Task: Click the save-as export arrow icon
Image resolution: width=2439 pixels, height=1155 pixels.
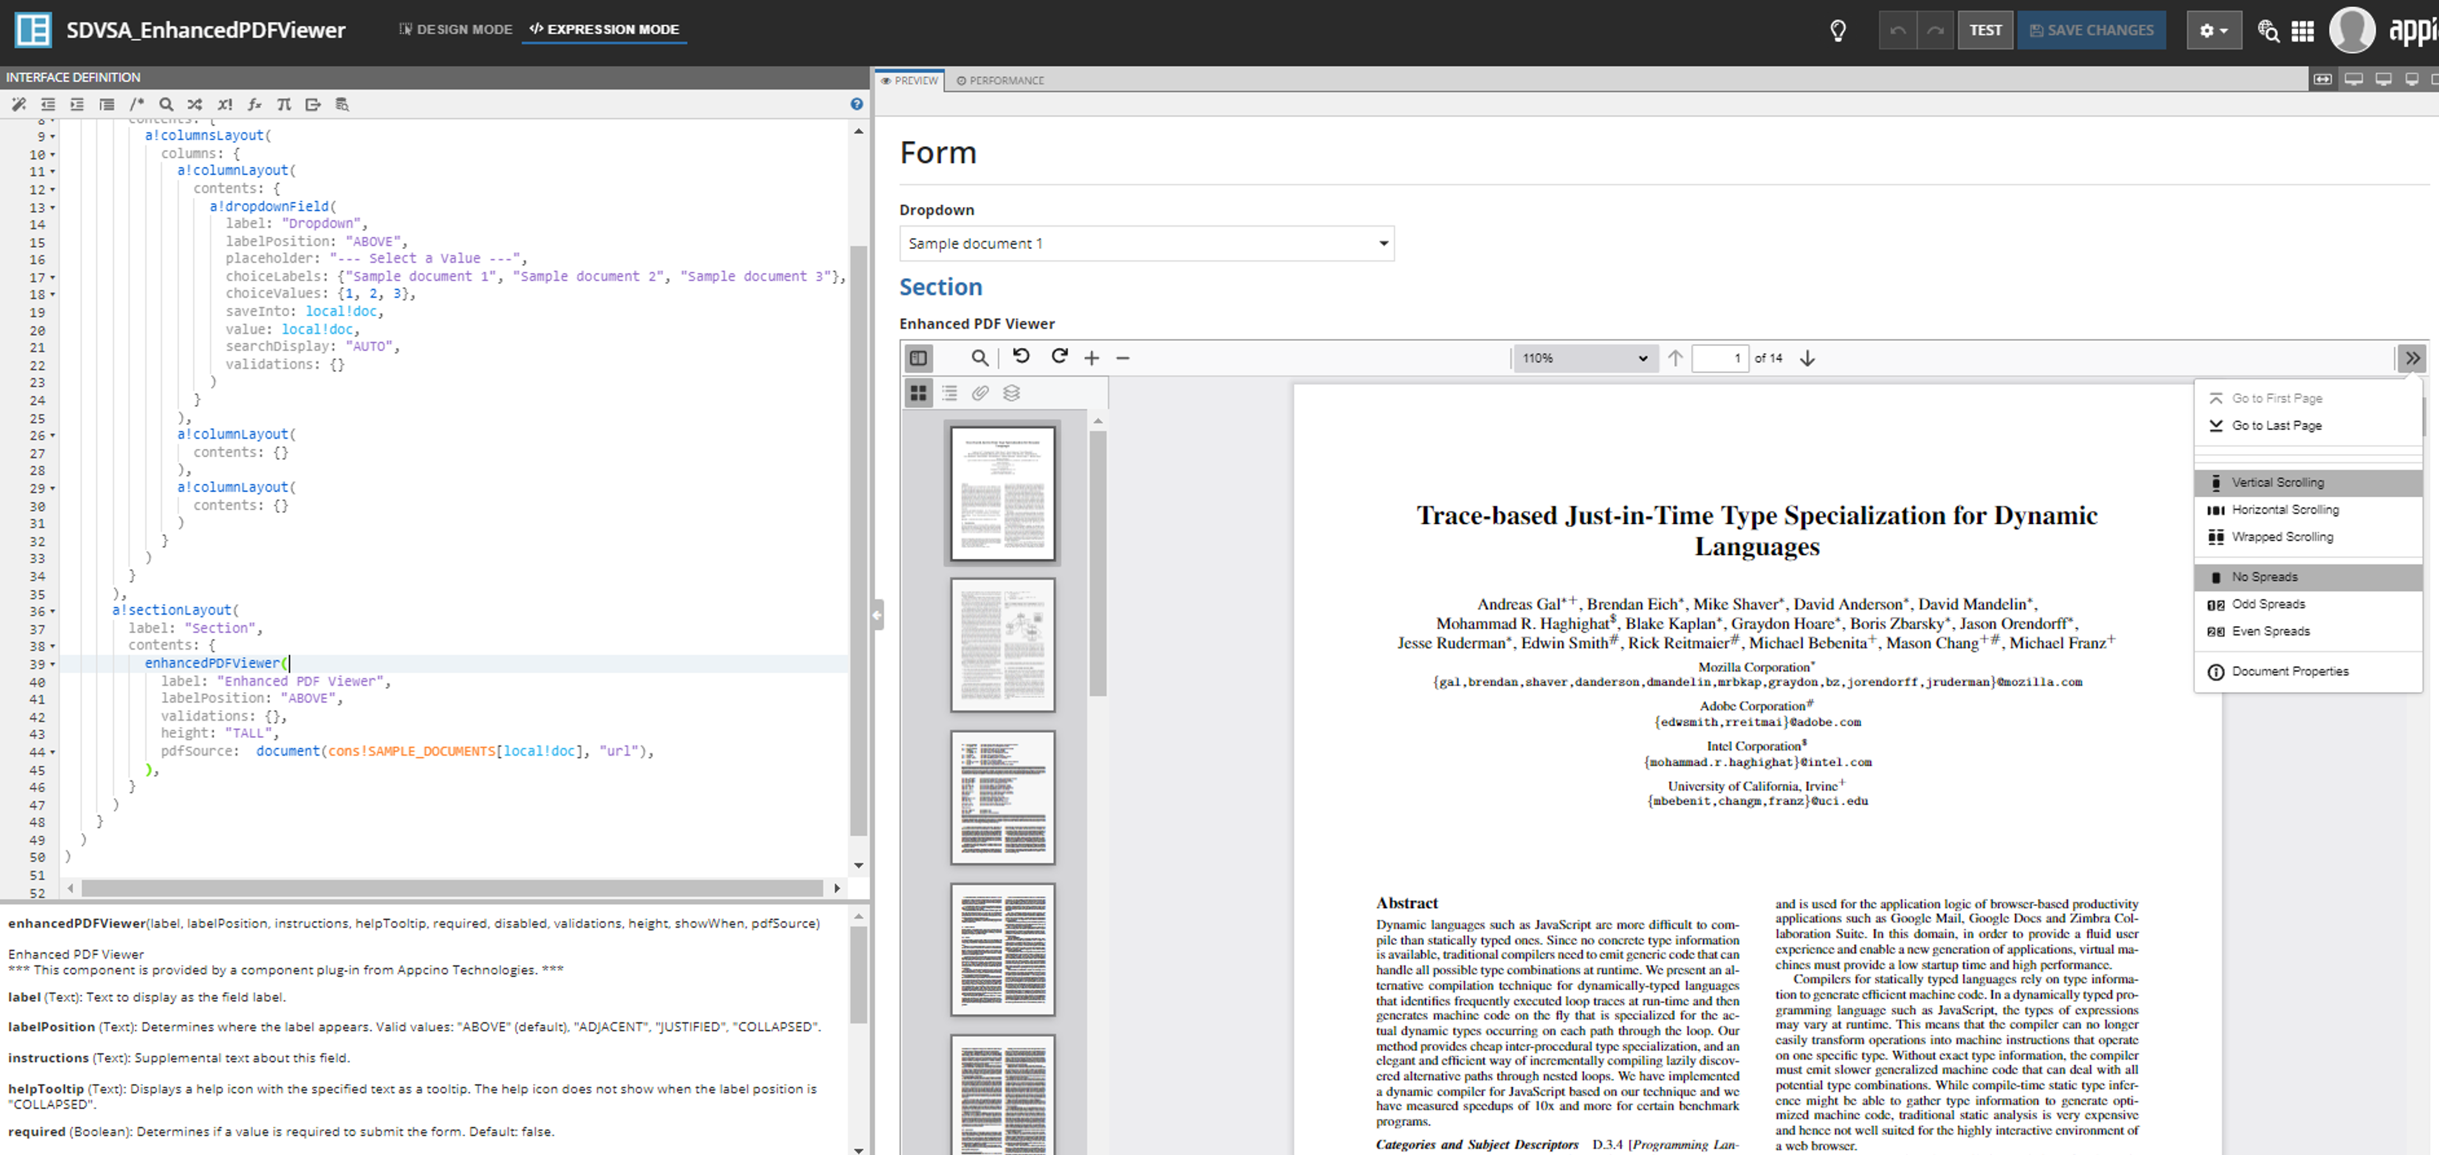Action: coord(312,104)
